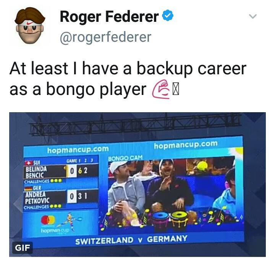The image size is (275, 265).
Task: Open the @rogerfederer handle link
Action: tap(105, 37)
